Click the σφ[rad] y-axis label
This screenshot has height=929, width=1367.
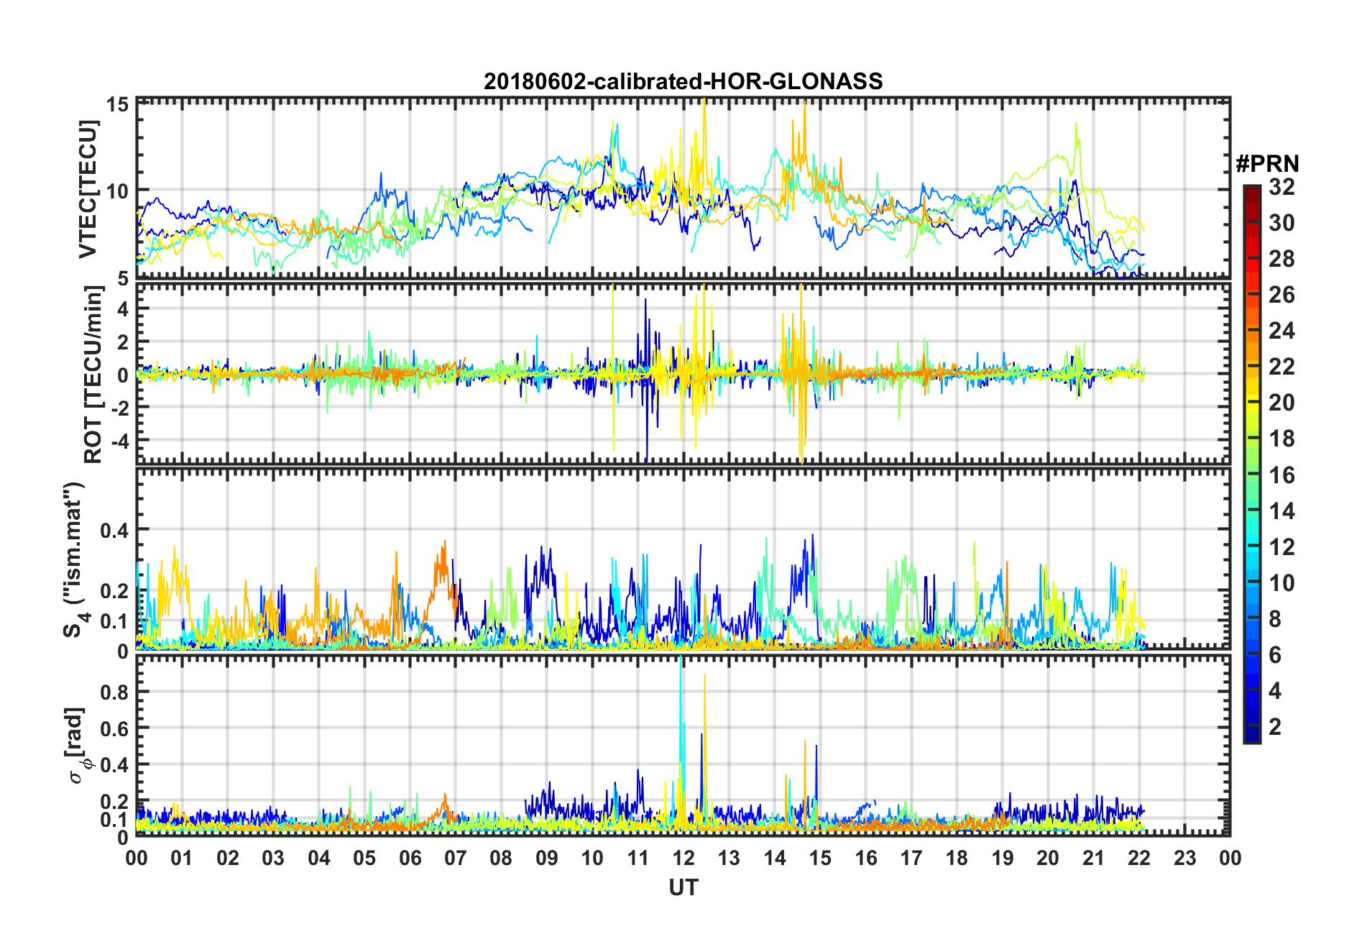78,746
